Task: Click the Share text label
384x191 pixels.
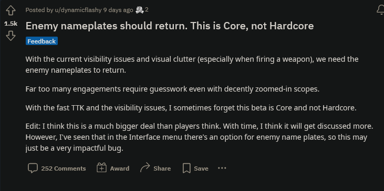Action: click(162, 168)
